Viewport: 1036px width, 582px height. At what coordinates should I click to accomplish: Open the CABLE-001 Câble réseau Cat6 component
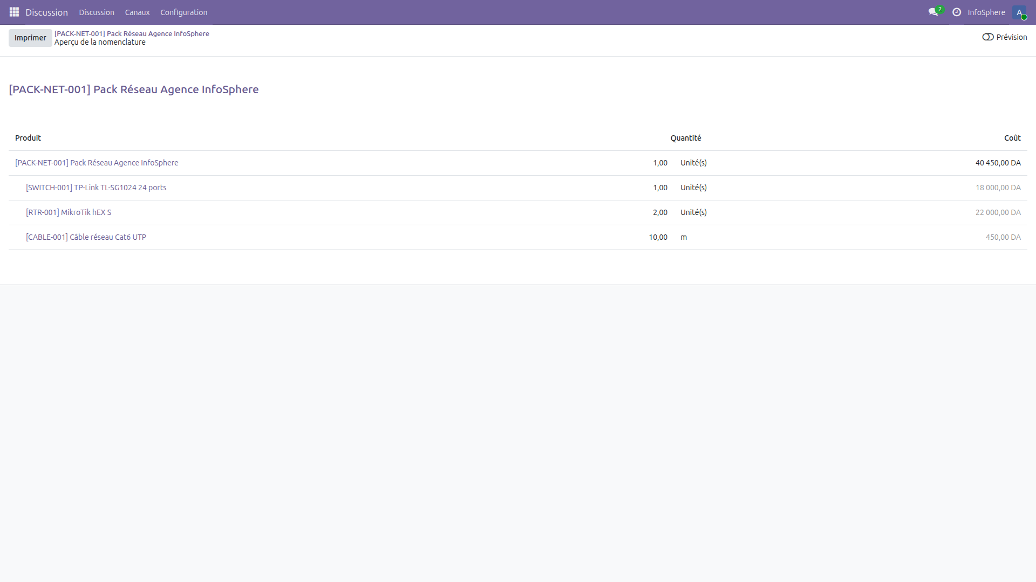click(x=86, y=237)
